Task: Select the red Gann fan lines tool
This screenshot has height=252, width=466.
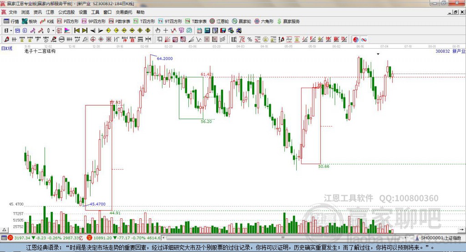Action: (x=167, y=39)
